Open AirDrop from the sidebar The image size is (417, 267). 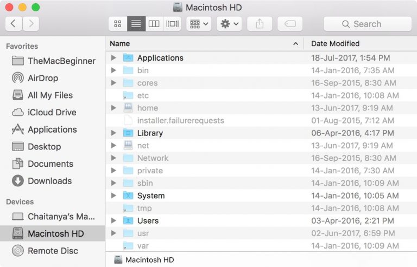pos(35,78)
